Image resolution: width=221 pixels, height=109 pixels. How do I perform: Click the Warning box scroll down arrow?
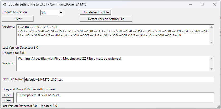tap(212, 69)
